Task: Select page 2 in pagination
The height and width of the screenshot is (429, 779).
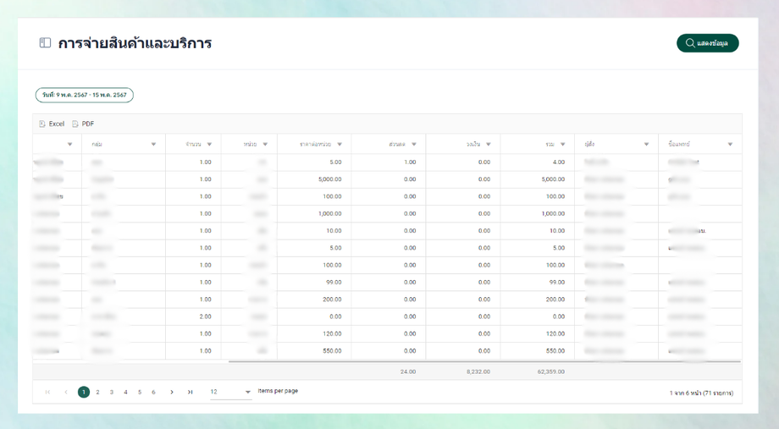Action: [x=98, y=392]
